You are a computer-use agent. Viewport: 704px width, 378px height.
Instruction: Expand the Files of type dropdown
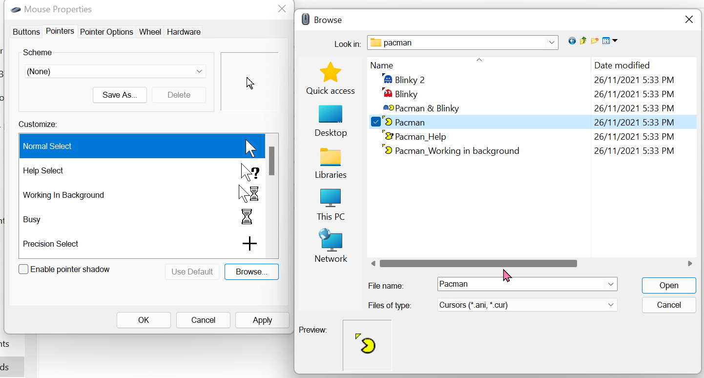(x=611, y=305)
